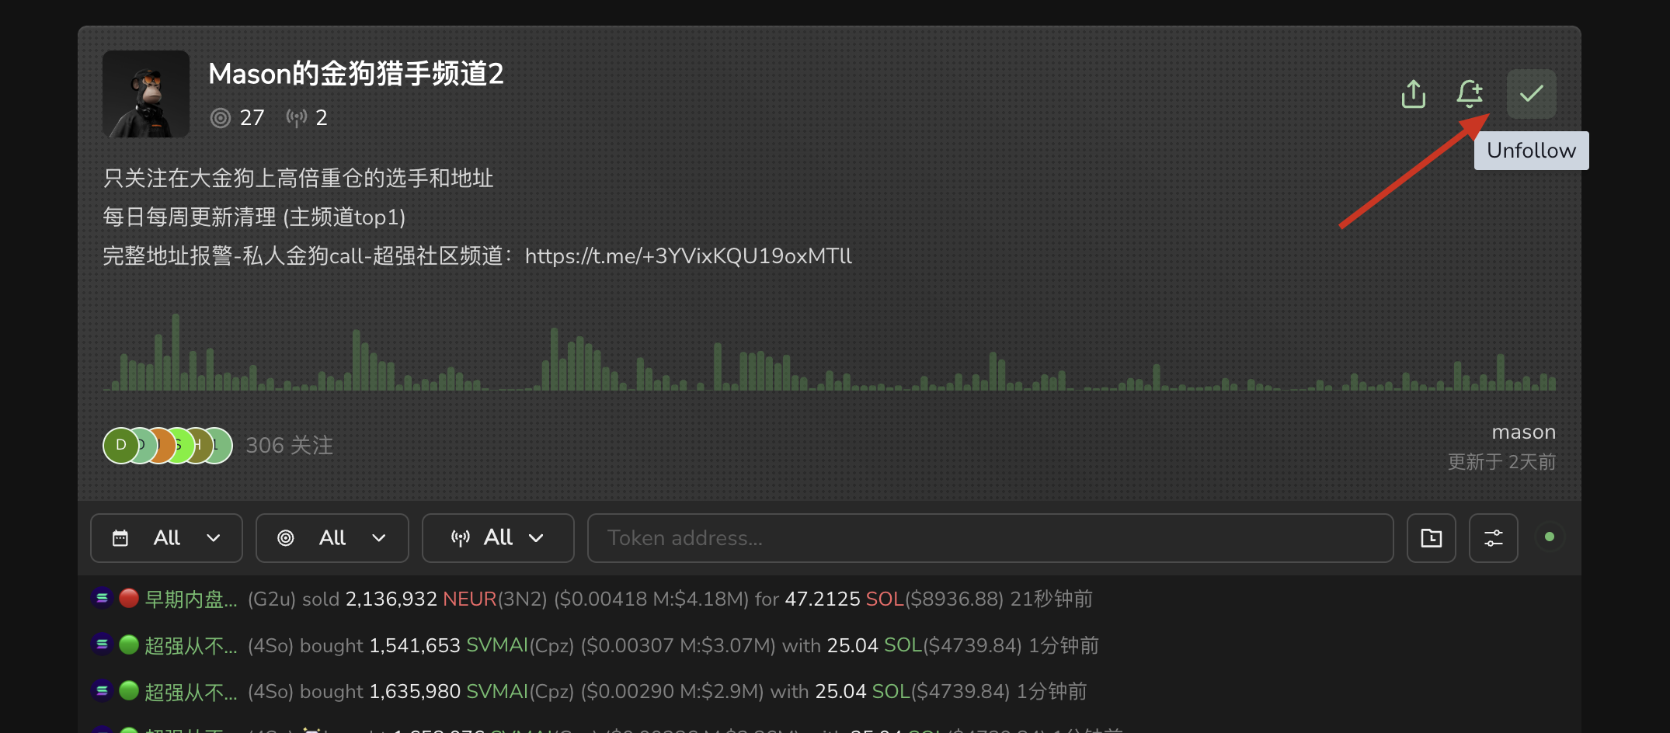
Task: Select the green D follower avatar
Action: click(x=120, y=446)
